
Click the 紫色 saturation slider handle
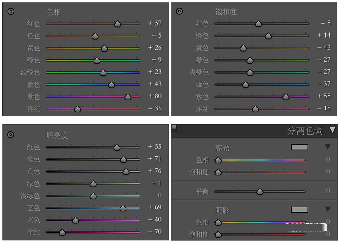[x=286, y=97]
